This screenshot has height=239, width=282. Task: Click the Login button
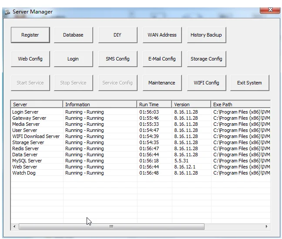[x=74, y=59]
